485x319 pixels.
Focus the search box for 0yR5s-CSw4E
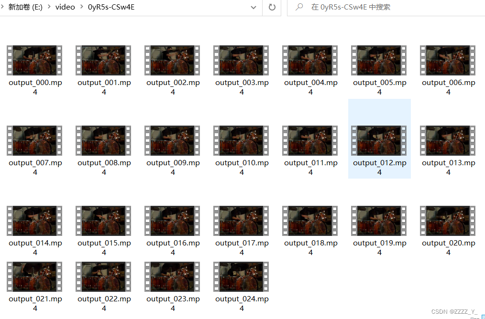click(386, 8)
